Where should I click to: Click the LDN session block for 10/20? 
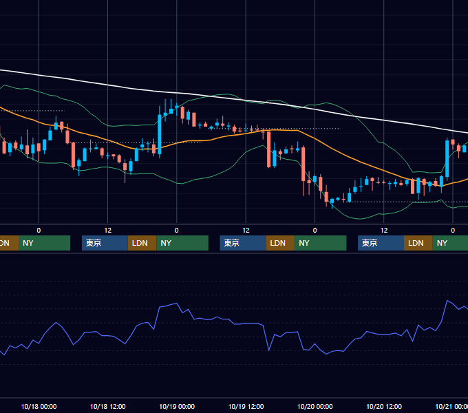418,243
